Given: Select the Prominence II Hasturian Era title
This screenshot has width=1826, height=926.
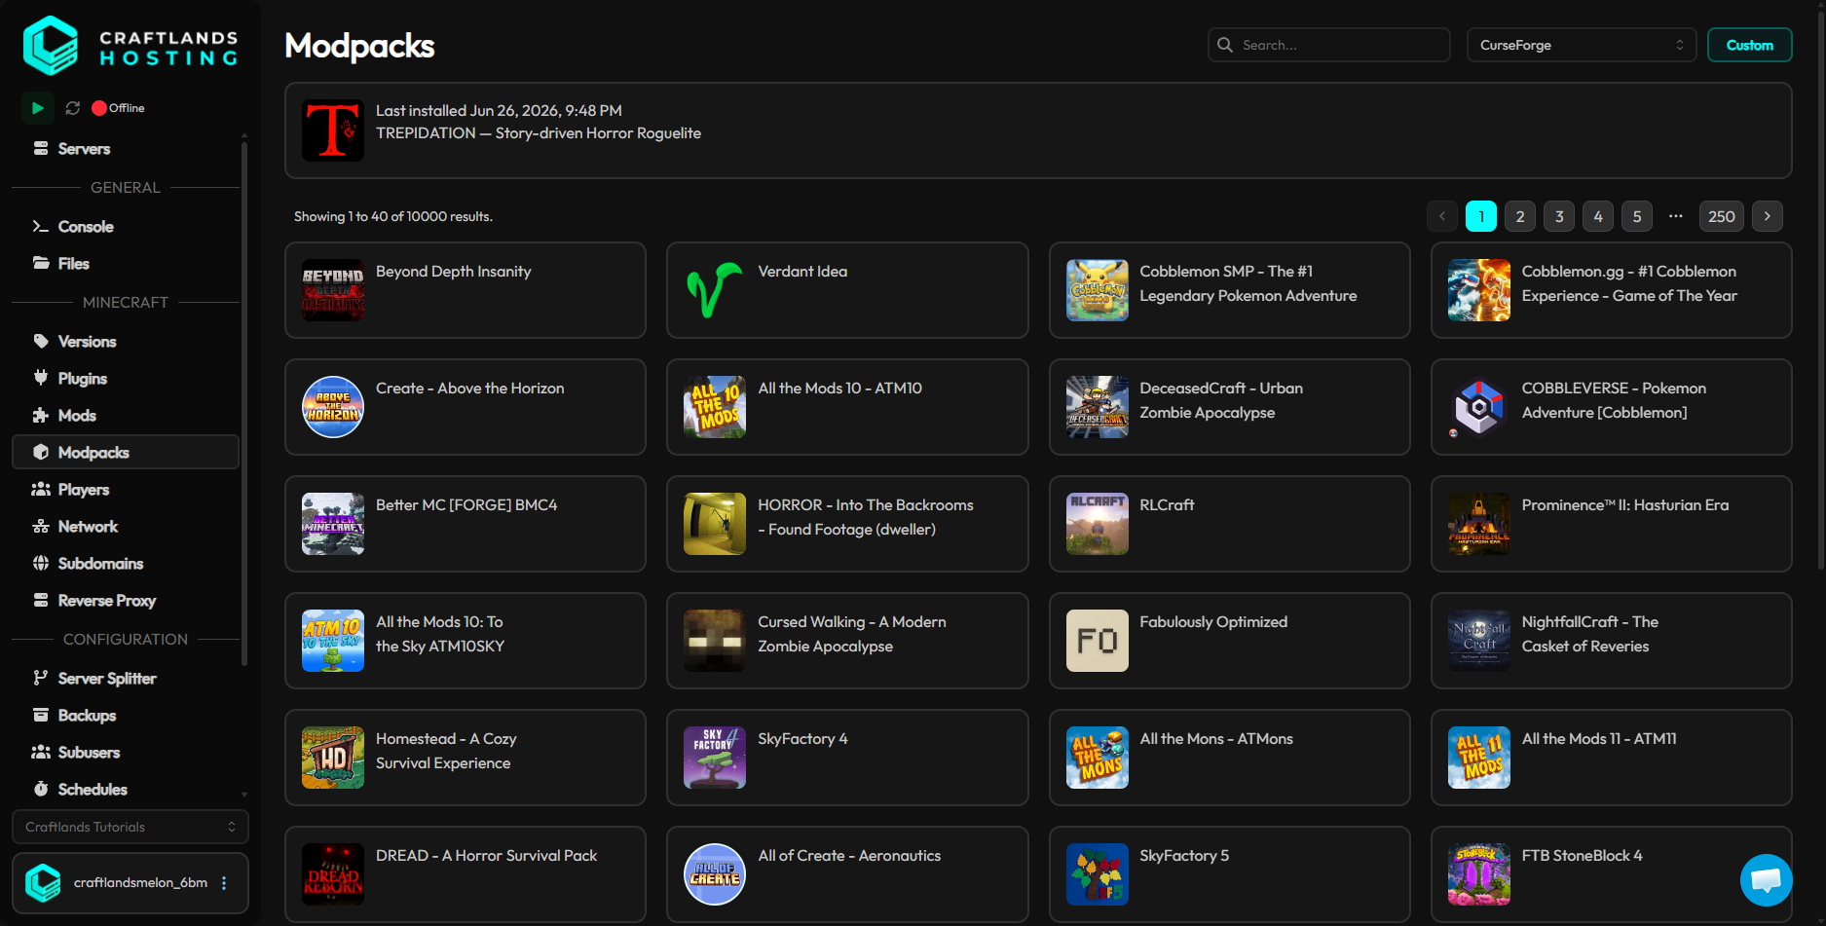Looking at the screenshot, I should click(1625, 505).
